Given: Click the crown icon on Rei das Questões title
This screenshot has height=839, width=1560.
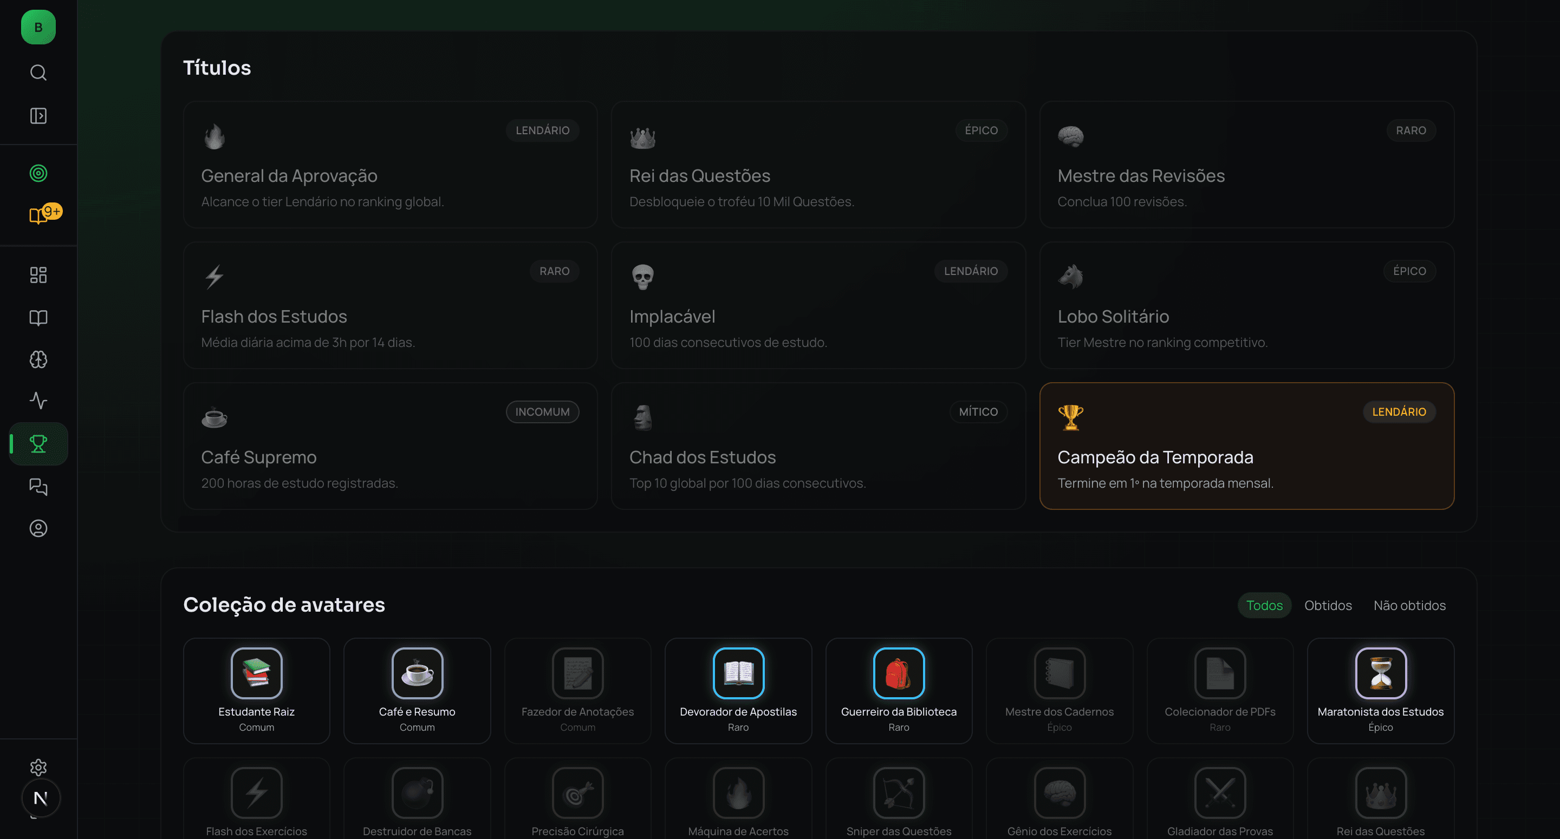Looking at the screenshot, I should [642, 137].
